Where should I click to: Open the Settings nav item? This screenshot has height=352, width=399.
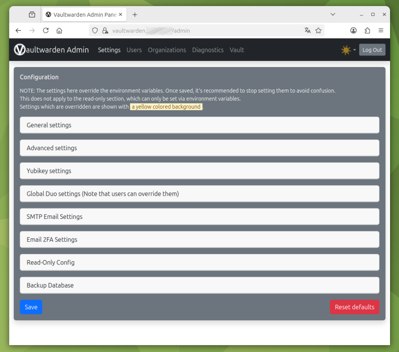point(109,50)
